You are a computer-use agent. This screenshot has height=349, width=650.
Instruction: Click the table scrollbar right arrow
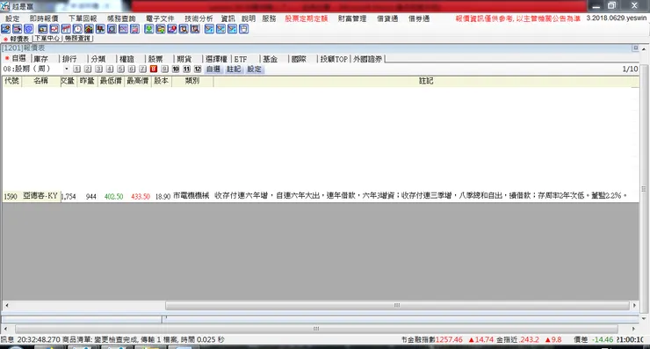pyautogui.click(x=634, y=305)
